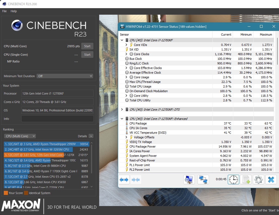279x215 pixels.
Task: Select the Xeon W-3265M ranking entry
Action: pyautogui.click(x=46, y=149)
